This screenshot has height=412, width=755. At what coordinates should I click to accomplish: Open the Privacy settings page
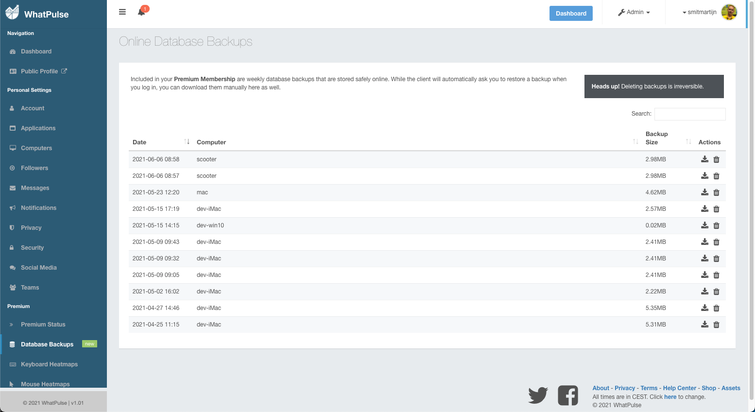[x=31, y=227]
